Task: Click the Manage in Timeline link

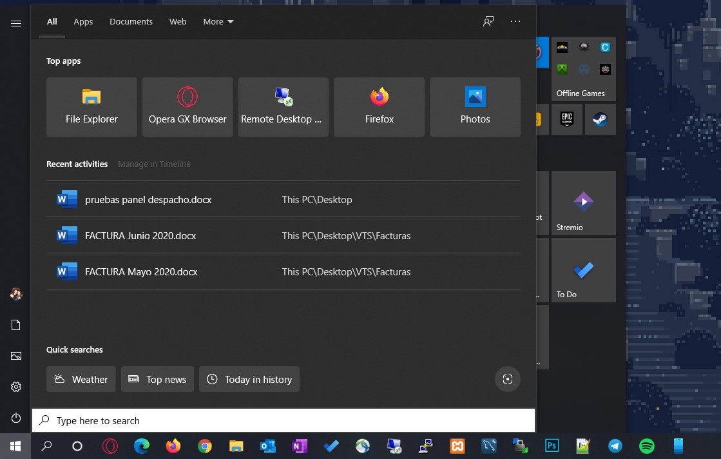Action: (x=154, y=164)
